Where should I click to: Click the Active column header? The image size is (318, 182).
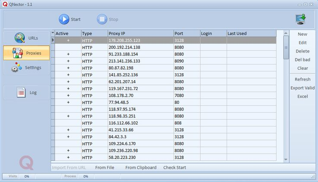(x=68, y=33)
